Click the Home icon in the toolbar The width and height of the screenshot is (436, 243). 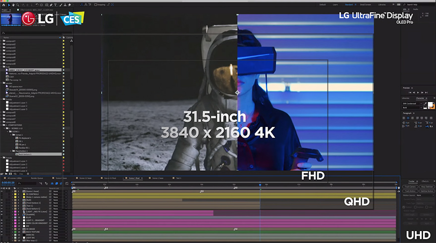click(x=3, y=5)
